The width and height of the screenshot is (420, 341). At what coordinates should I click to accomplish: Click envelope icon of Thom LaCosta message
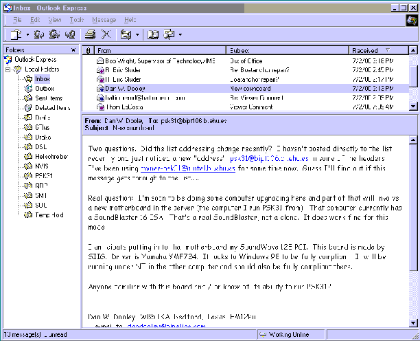(x=100, y=107)
